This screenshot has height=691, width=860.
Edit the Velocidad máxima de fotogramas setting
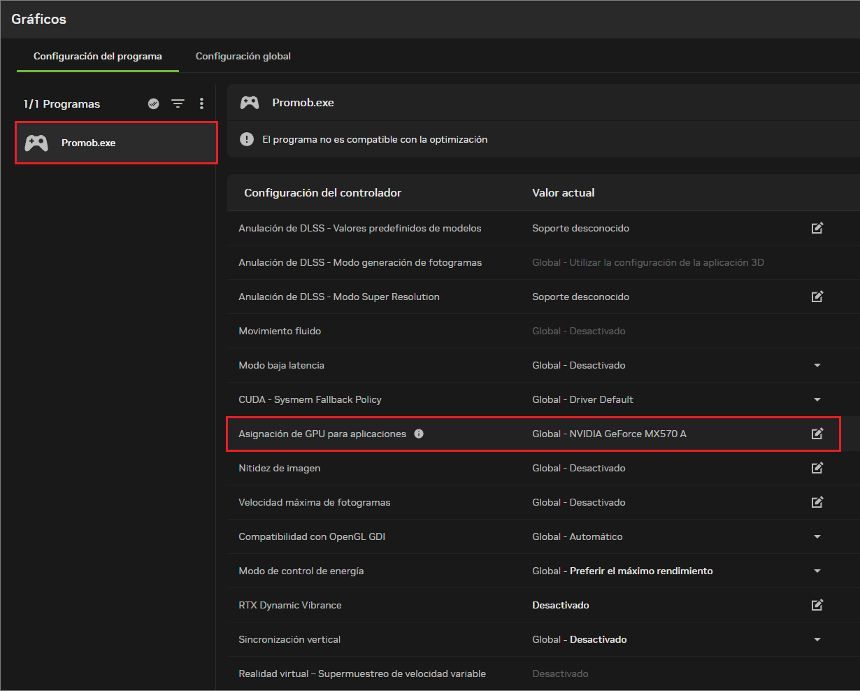coord(817,502)
